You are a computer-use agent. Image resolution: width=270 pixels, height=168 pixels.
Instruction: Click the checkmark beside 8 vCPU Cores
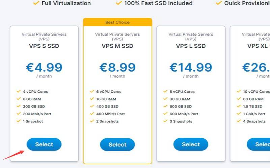pos(165,91)
